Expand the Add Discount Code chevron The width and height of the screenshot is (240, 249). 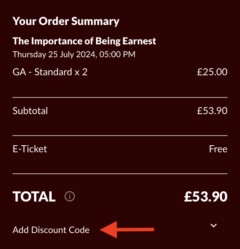214,225
